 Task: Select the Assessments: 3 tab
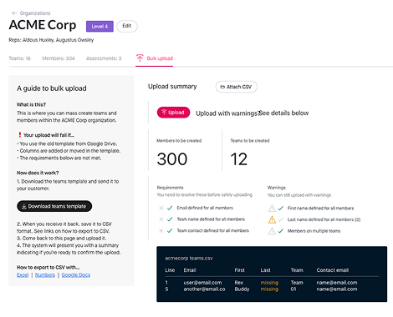tap(104, 58)
